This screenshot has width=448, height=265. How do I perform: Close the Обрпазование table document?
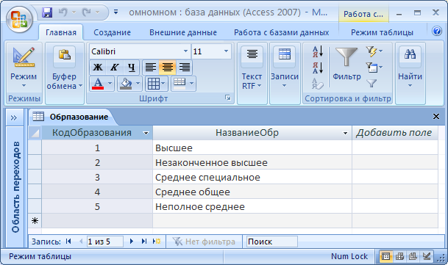click(x=436, y=117)
